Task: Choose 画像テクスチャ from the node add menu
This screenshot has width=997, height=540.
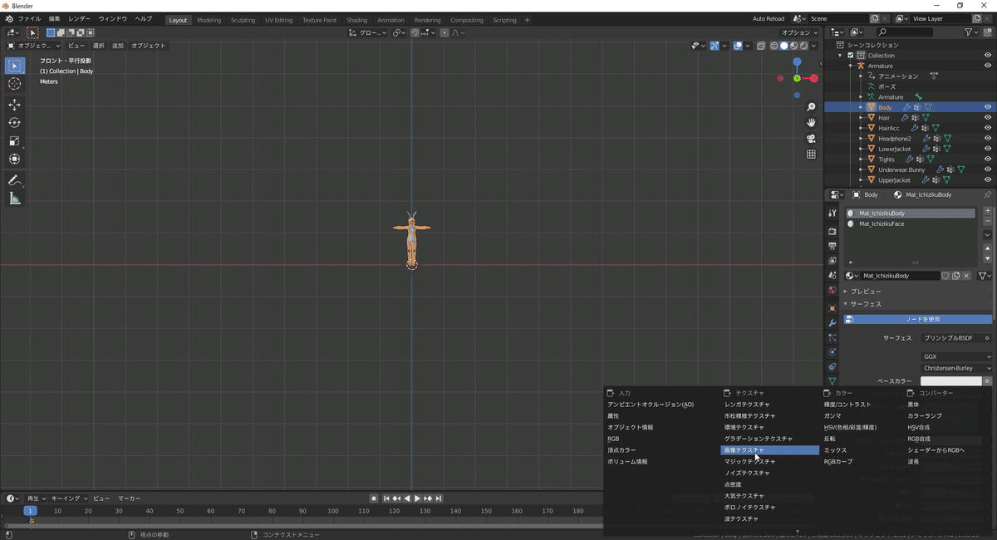Action: (x=754, y=449)
